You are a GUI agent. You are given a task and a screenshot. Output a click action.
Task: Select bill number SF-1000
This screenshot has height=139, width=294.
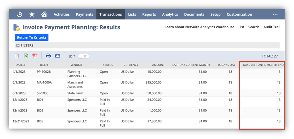coord(42,93)
